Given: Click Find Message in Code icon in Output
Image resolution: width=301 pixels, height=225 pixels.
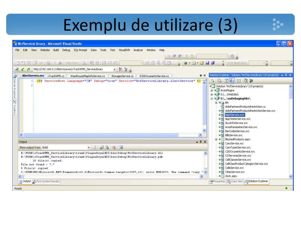Looking at the screenshot, I should tap(94, 148).
